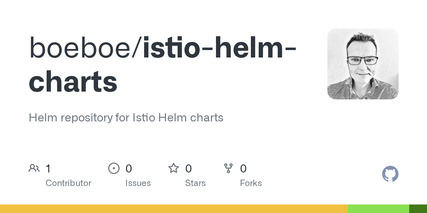
Task: Click the Helm repository description text
Action: click(126, 118)
